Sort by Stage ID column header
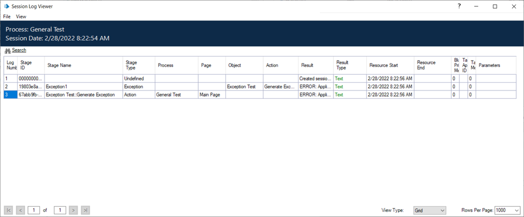This screenshot has height=217, width=524. click(x=31, y=65)
